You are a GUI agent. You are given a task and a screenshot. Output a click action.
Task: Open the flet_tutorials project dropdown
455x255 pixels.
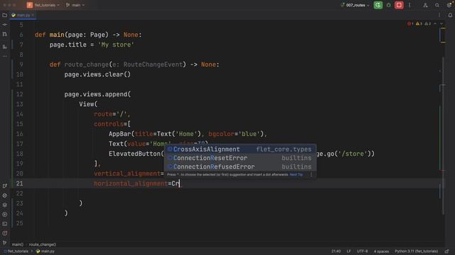(43, 5)
